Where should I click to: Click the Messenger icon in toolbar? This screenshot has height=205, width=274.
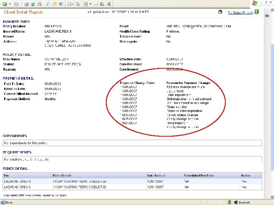[109, 4]
